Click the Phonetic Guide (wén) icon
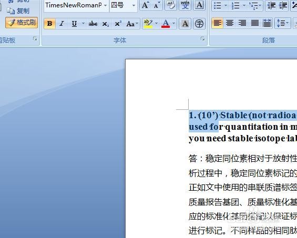The width and height of the screenshot is (297, 238). click(185, 5)
